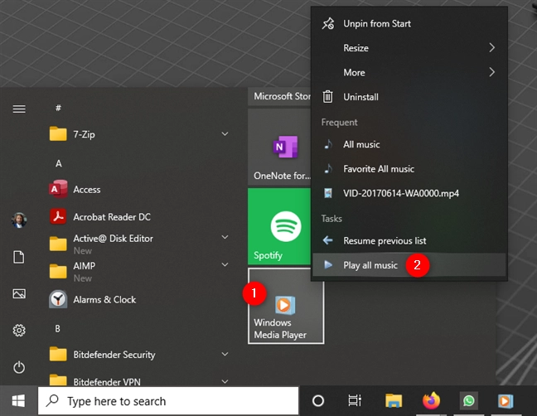Image resolution: width=537 pixels, height=416 pixels.
Task: Select Play all music task
Action: click(409, 265)
